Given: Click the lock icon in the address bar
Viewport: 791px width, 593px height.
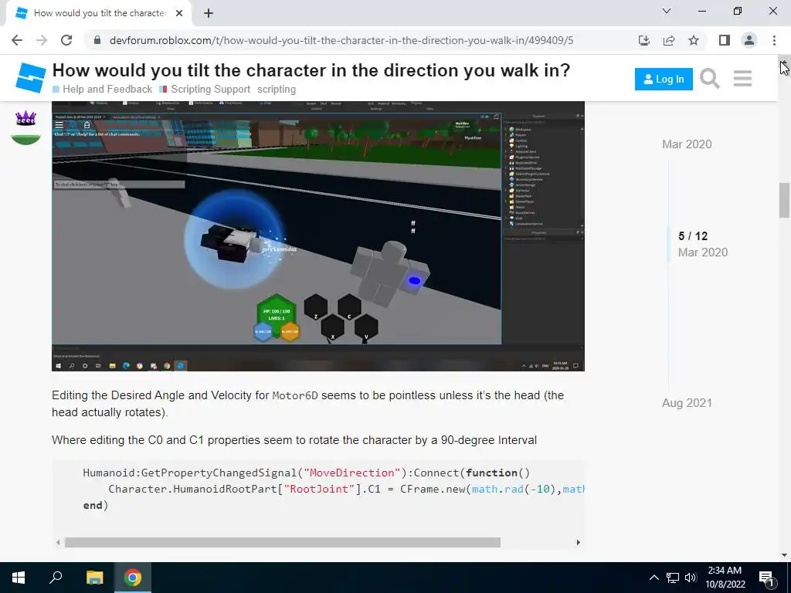Looking at the screenshot, I should 97,40.
